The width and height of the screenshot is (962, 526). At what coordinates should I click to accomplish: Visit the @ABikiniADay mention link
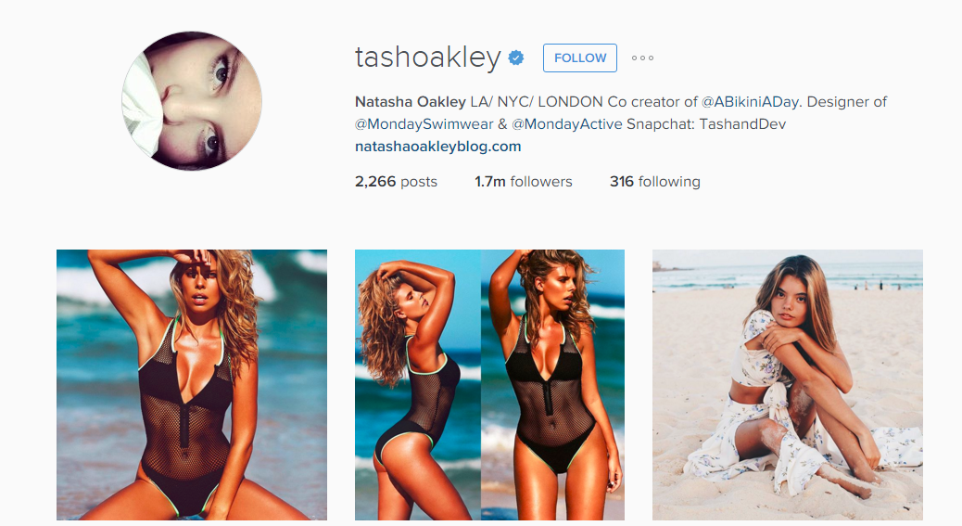(x=750, y=102)
